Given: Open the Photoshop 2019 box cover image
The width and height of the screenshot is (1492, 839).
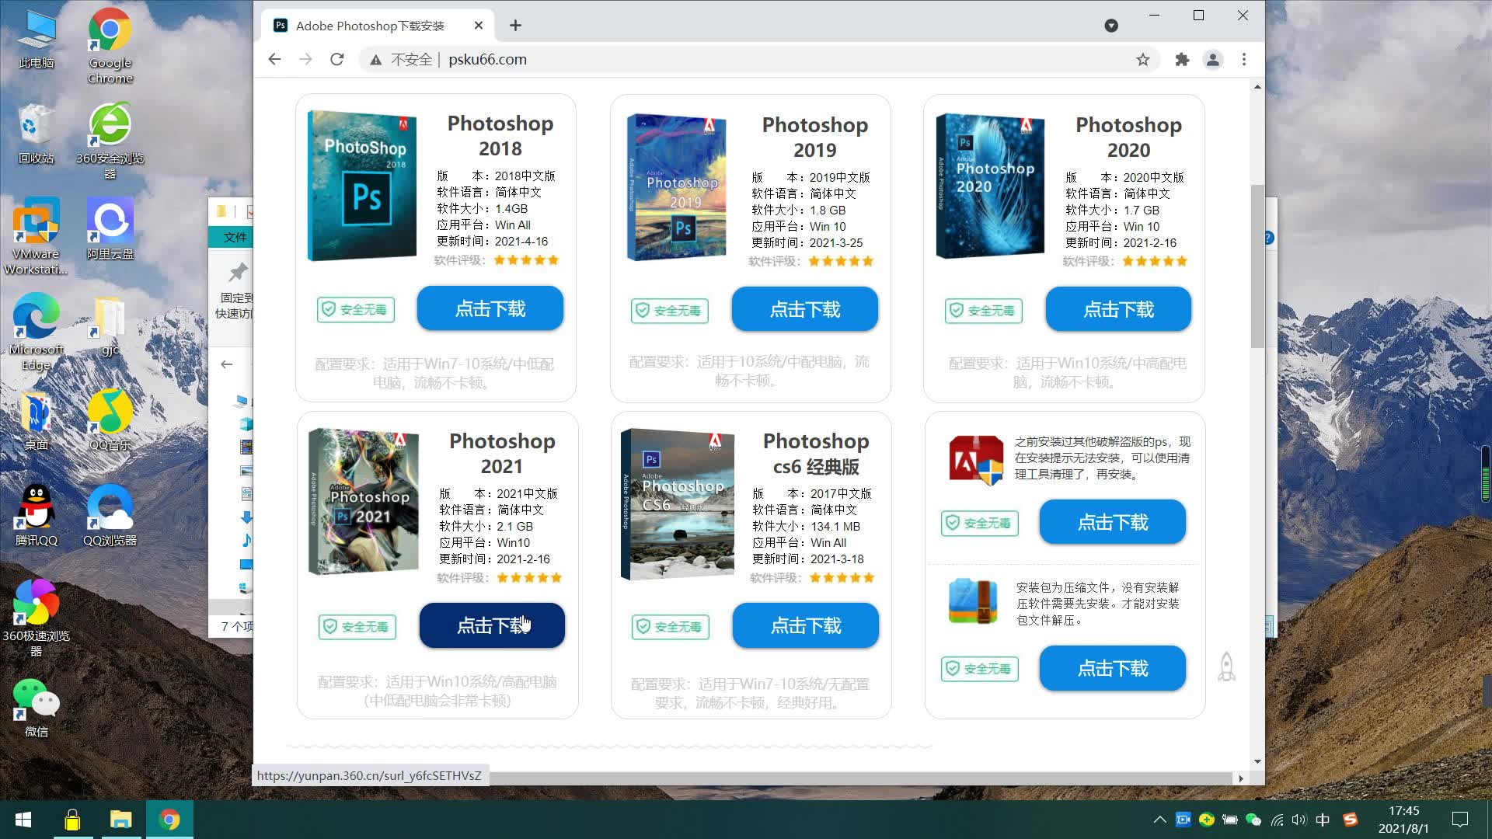Looking at the screenshot, I should pos(676,187).
